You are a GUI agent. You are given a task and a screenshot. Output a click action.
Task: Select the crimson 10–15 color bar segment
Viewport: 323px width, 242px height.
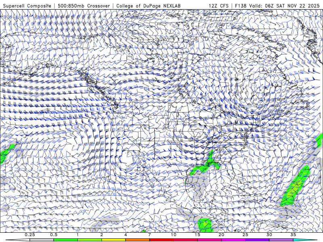[x=185, y=240]
